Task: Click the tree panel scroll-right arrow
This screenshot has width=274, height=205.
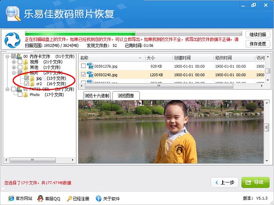Action: (73, 160)
